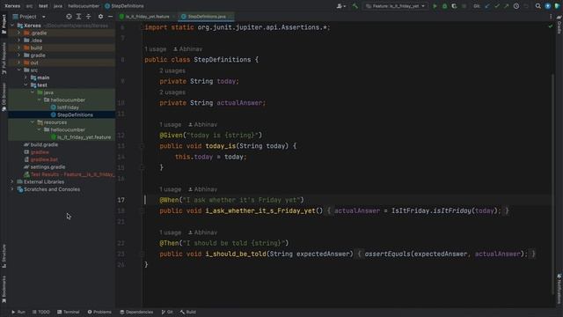
Task: Select the StepDefinitions.java editor tab
Action: click(x=207, y=17)
